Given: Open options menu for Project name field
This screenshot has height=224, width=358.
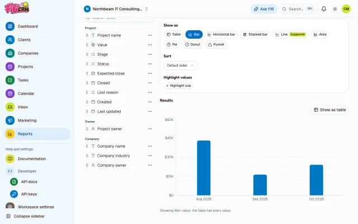Looking at the screenshot, I should pyautogui.click(x=150, y=35).
